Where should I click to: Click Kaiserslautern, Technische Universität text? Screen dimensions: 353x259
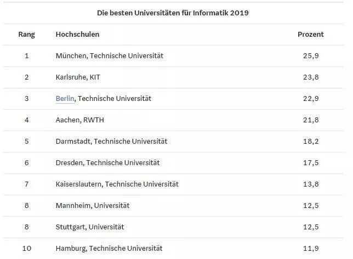click(117, 184)
